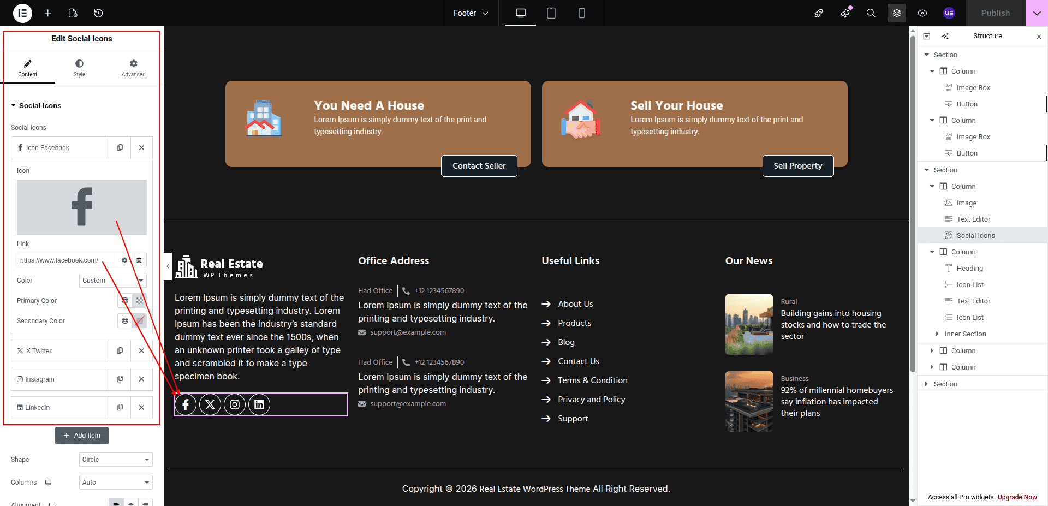Duplicate the Icon Facebook item
1048x506 pixels.
pos(120,148)
